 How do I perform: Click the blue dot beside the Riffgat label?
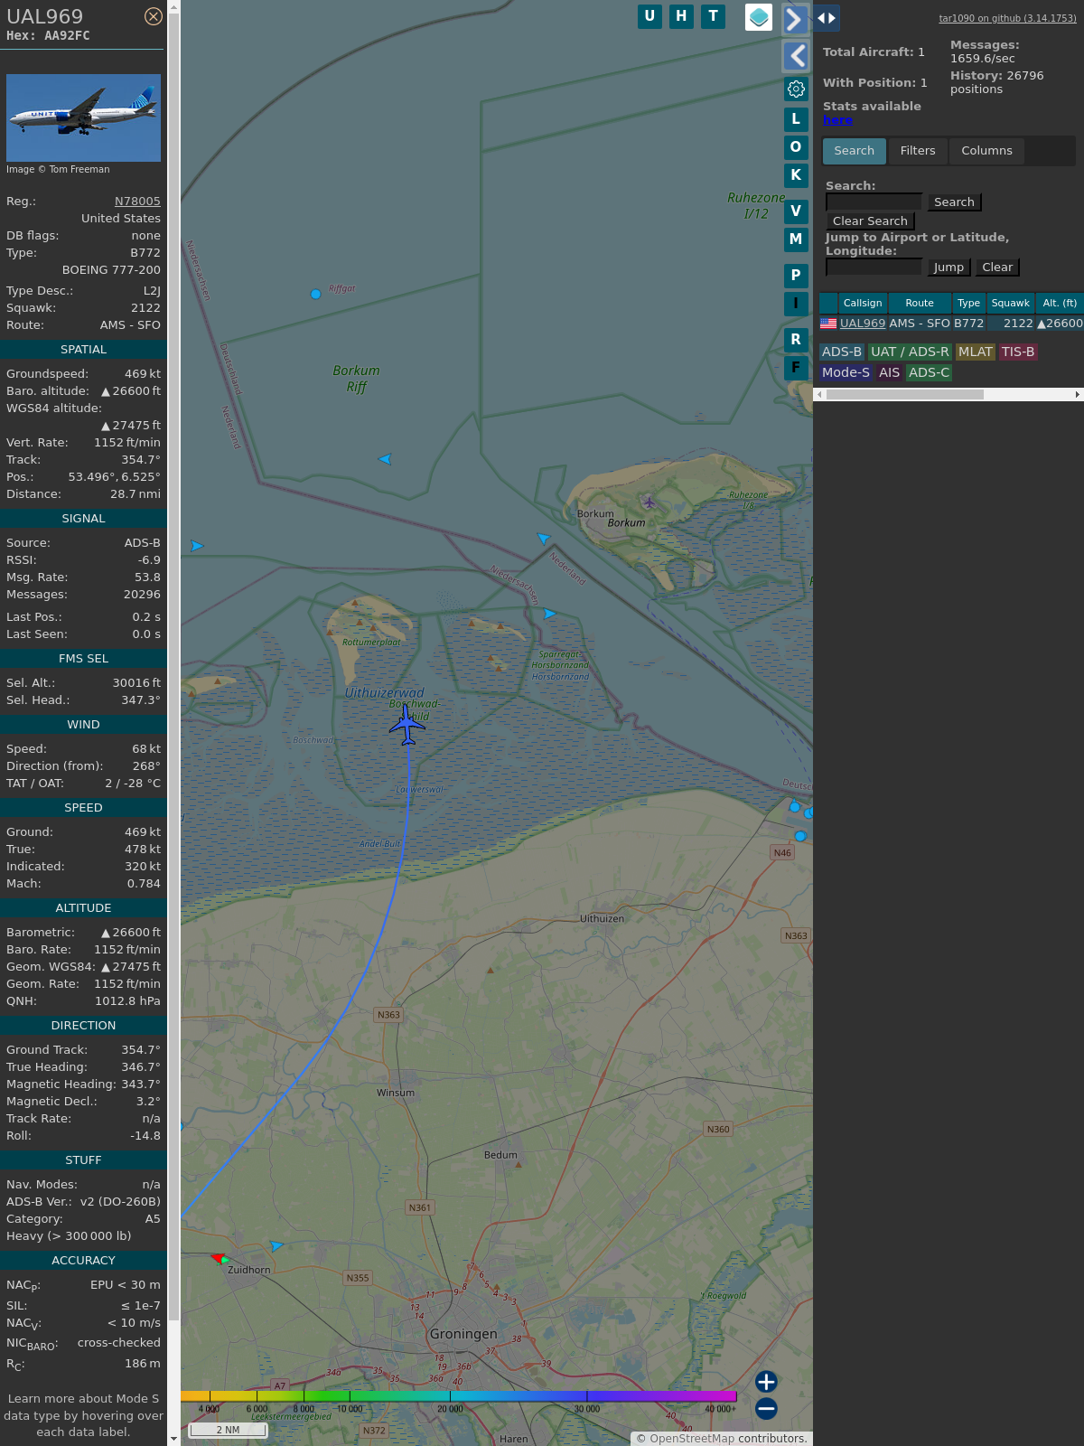[315, 294]
